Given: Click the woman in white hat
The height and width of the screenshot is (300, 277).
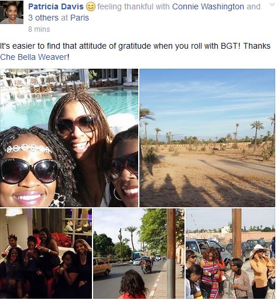Looking at the screenshot, I should tap(261, 271).
